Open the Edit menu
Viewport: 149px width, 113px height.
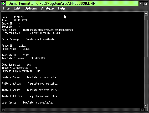17,8
